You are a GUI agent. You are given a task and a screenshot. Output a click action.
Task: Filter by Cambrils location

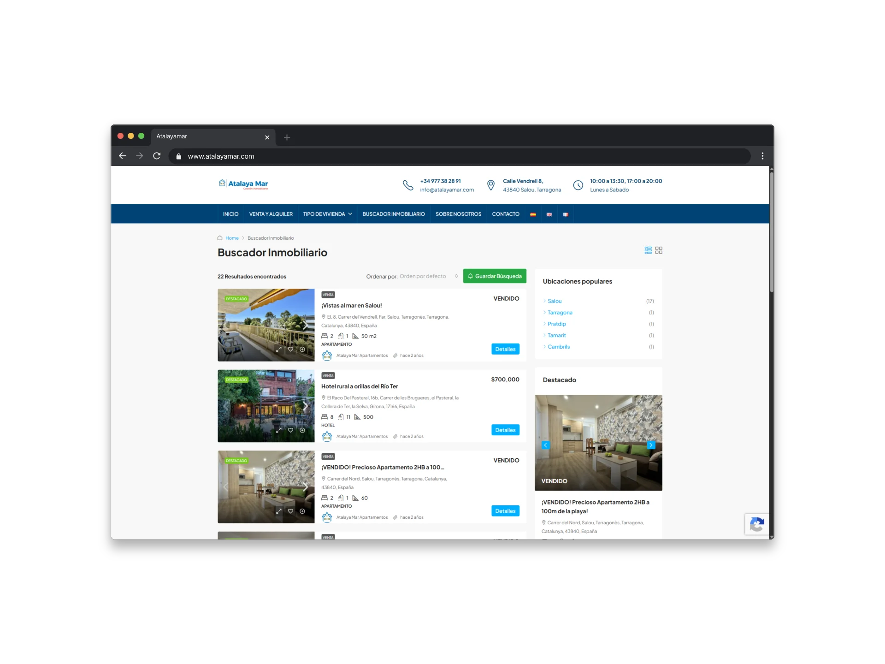click(x=559, y=347)
